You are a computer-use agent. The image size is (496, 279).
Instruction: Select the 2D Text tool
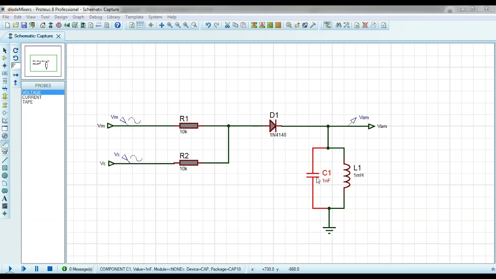click(5, 198)
